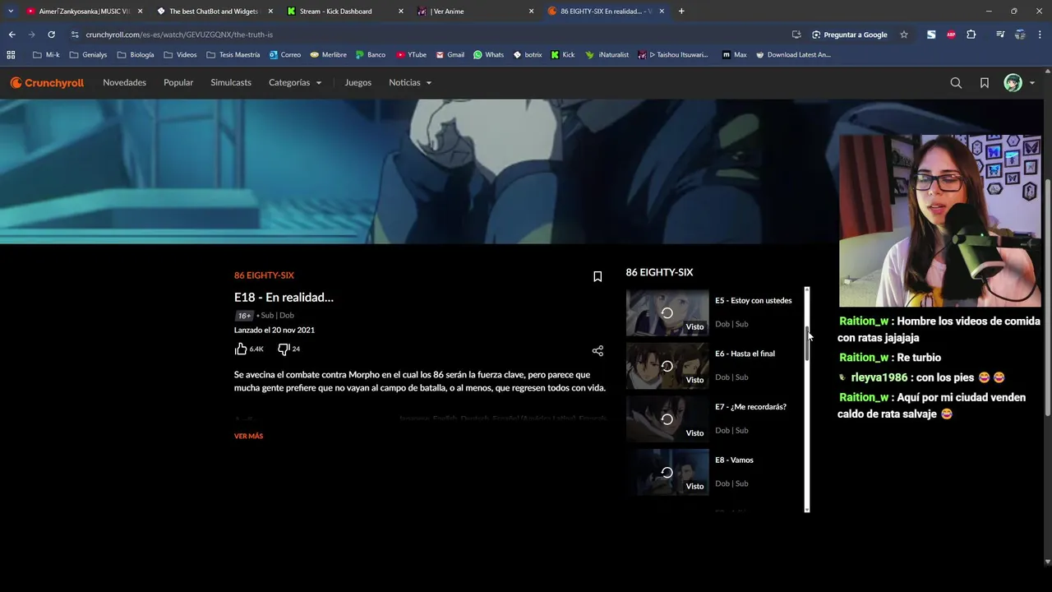This screenshot has width=1052, height=592.
Task: Open the 86 EIGHTY-SIX series link
Action: click(x=264, y=275)
